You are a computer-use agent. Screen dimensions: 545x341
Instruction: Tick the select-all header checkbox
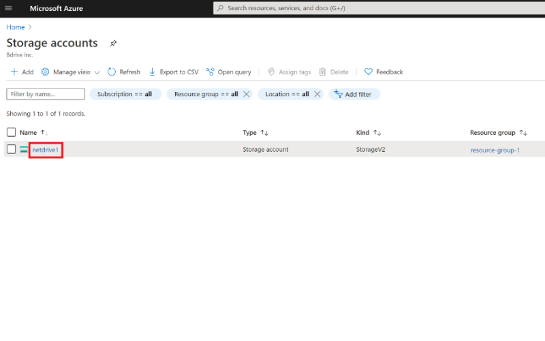tap(11, 132)
